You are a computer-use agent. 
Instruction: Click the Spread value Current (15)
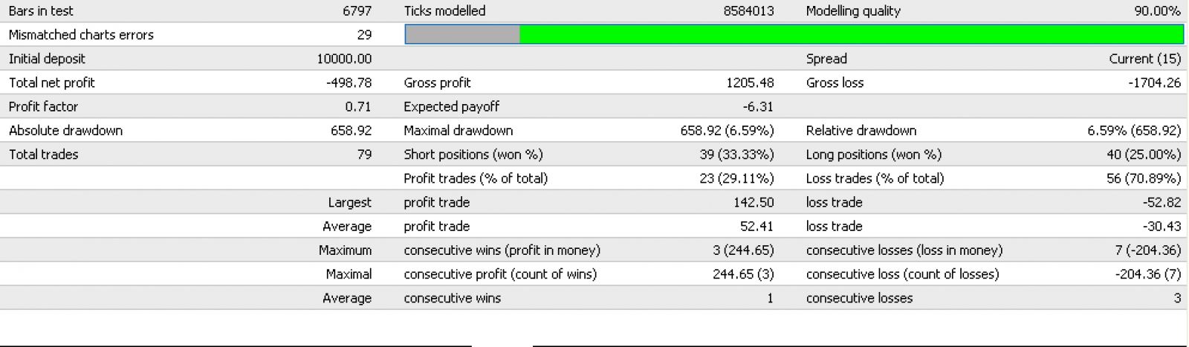tap(1144, 59)
